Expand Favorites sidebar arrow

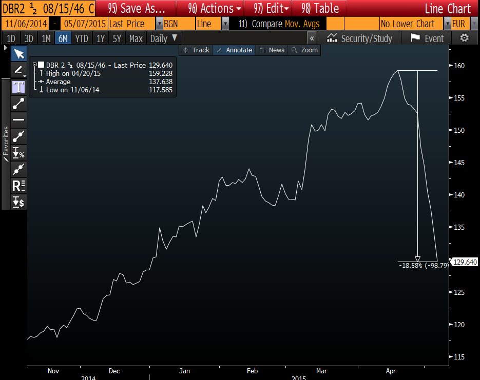click(x=5, y=48)
